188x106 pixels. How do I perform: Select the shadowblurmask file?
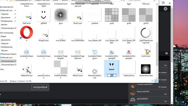tap(146, 69)
